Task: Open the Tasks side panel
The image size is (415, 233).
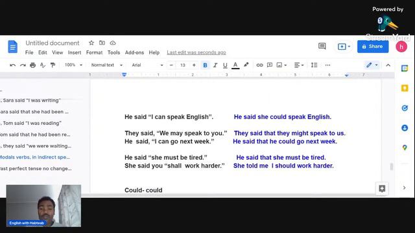Action: [405, 108]
